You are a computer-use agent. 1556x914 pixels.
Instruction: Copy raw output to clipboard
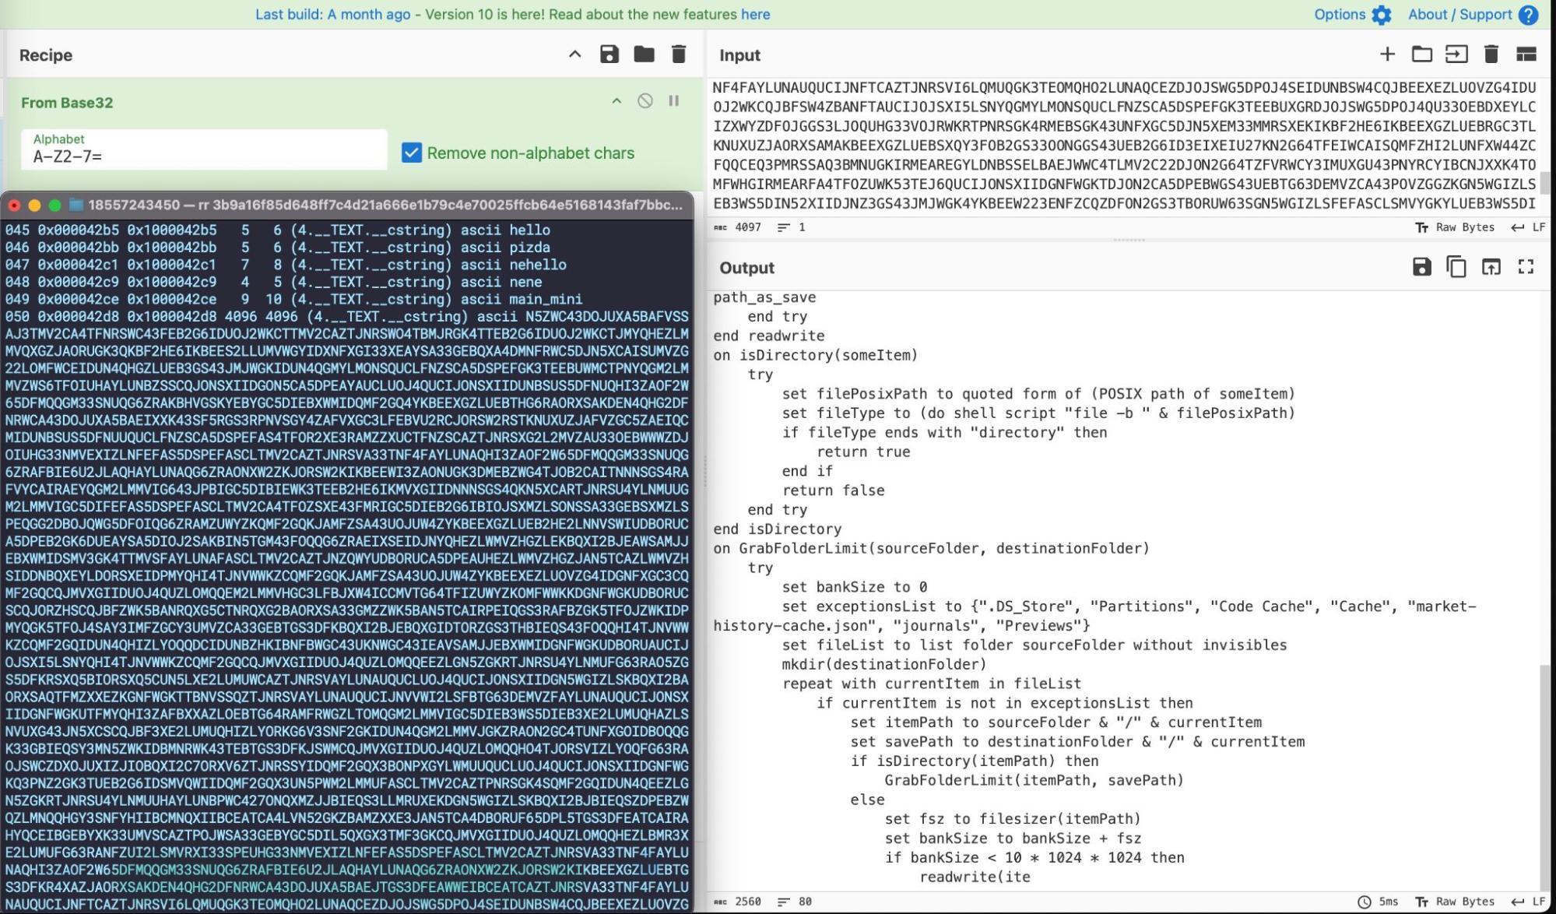point(1456,267)
